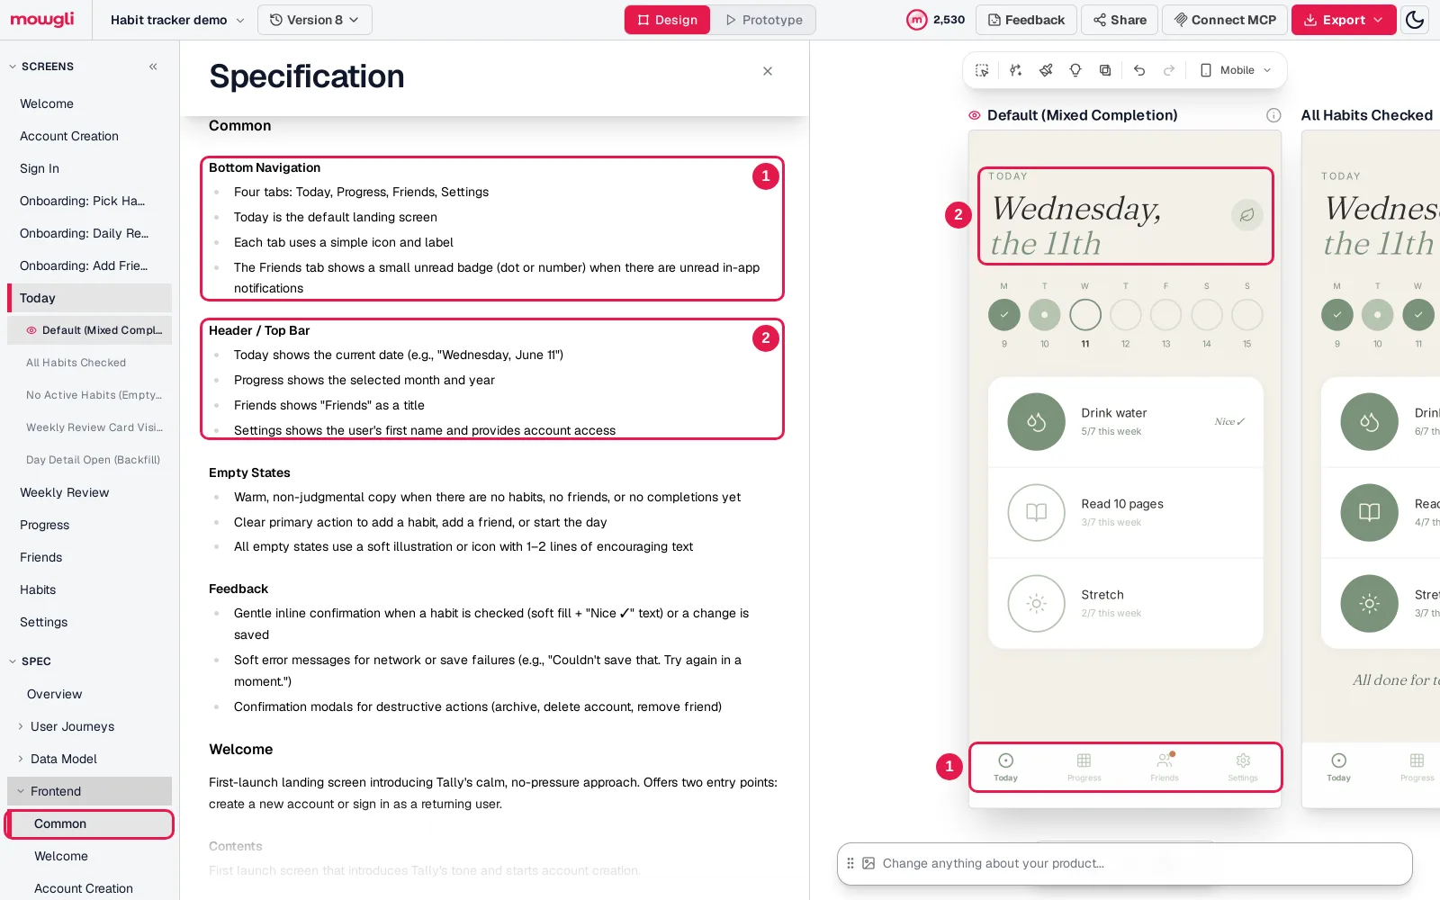Tap the Settings gear tab in preview
1440x900 pixels.
pos(1243,766)
